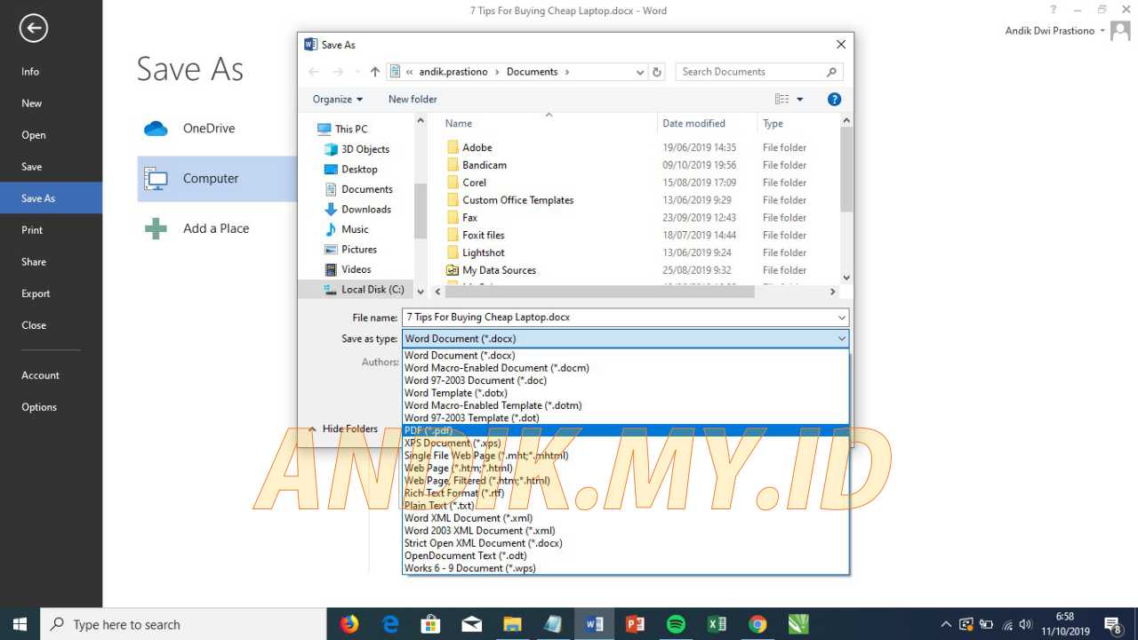Click the Computer location icon
Viewport: 1138px width, 640px height.
pyautogui.click(x=156, y=179)
